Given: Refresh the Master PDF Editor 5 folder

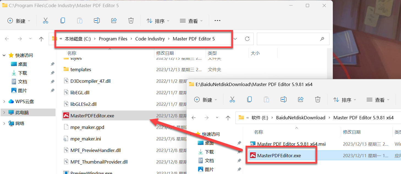Looking at the screenshot, I should tap(247, 39).
